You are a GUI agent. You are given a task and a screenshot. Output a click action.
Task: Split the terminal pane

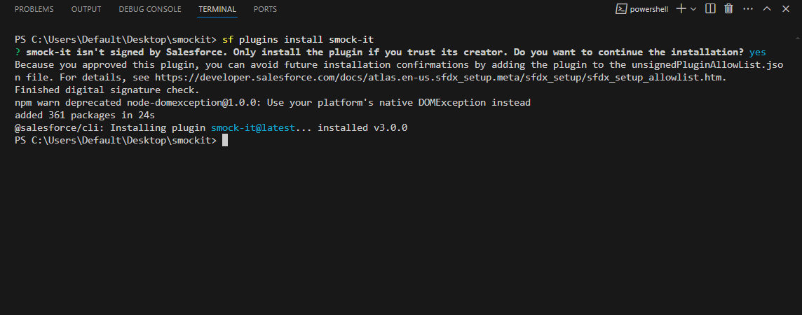(710, 8)
